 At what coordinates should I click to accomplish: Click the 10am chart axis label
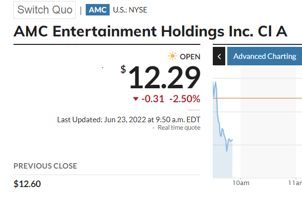tap(241, 184)
